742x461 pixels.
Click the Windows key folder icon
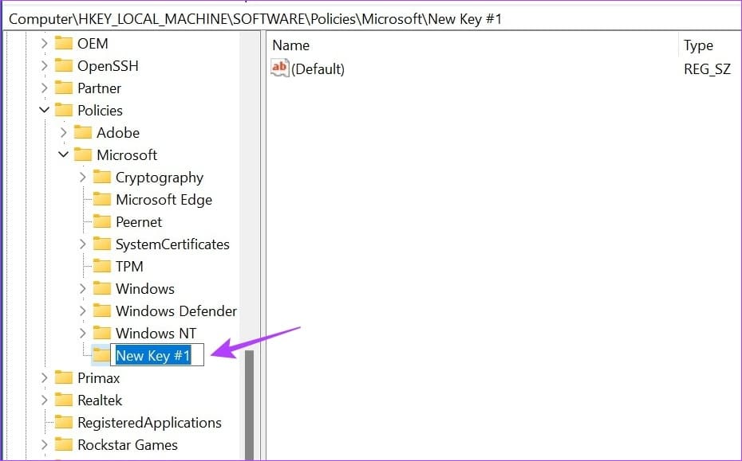click(x=102, y=288)
